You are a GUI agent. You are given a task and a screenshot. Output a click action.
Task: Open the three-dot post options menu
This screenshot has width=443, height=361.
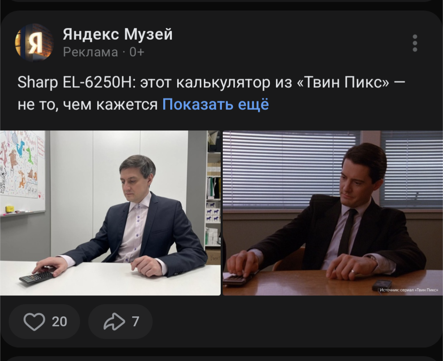[x=415, y=43]
